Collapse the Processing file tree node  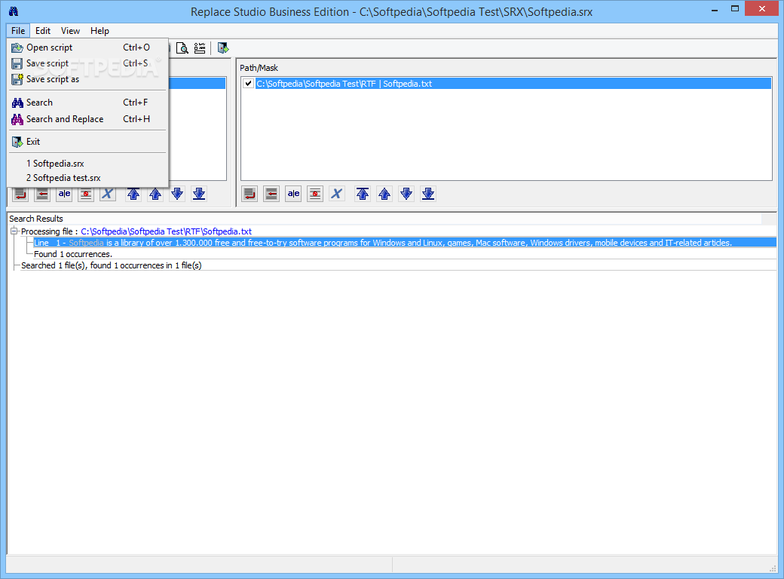[x=14, y=231]
